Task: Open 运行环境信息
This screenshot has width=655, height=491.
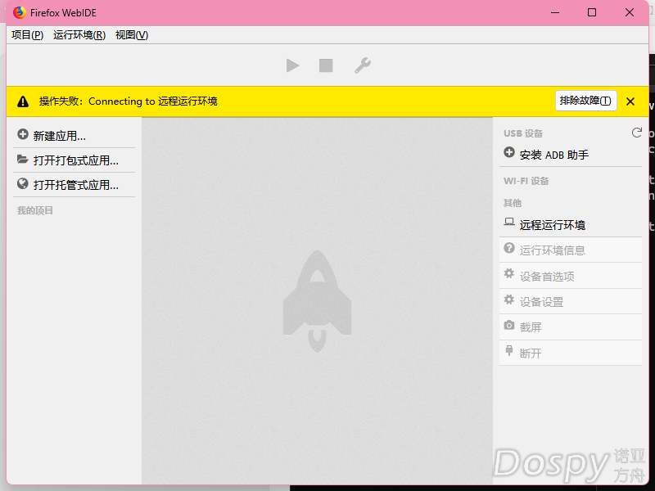Action: [570, 250]
